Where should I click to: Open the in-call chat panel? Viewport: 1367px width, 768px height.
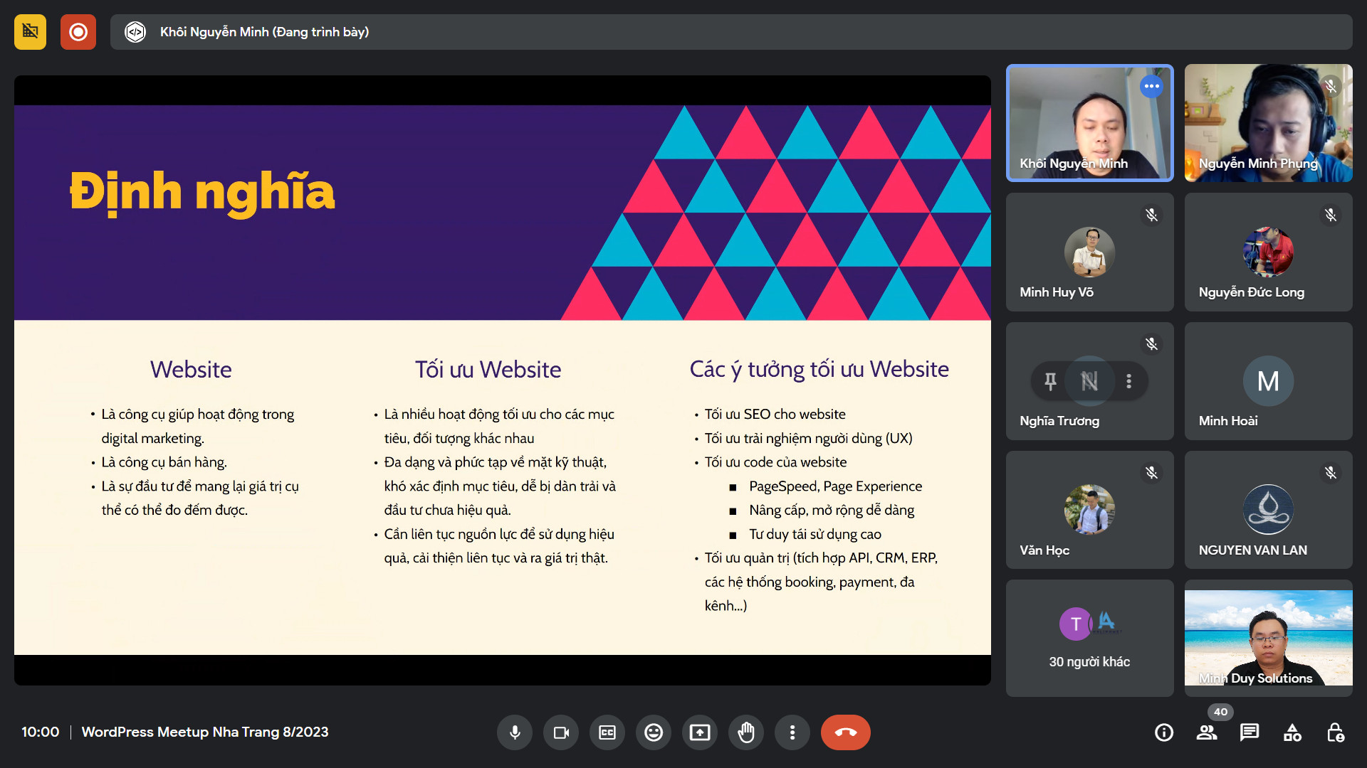point(1250,732)
